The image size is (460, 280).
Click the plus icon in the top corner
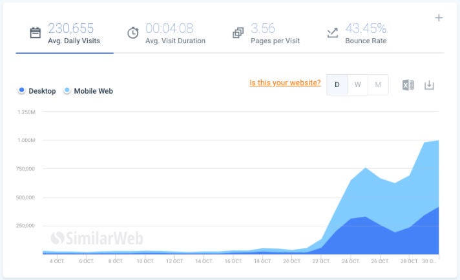(x=439, y=18)
